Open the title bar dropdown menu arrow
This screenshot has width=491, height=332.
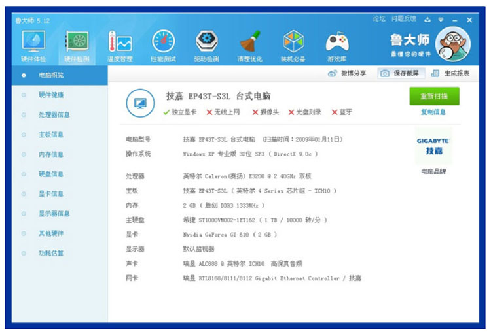441,20
